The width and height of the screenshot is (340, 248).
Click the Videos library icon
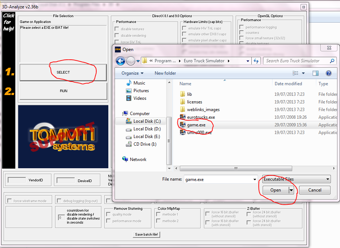coord(129,98)
